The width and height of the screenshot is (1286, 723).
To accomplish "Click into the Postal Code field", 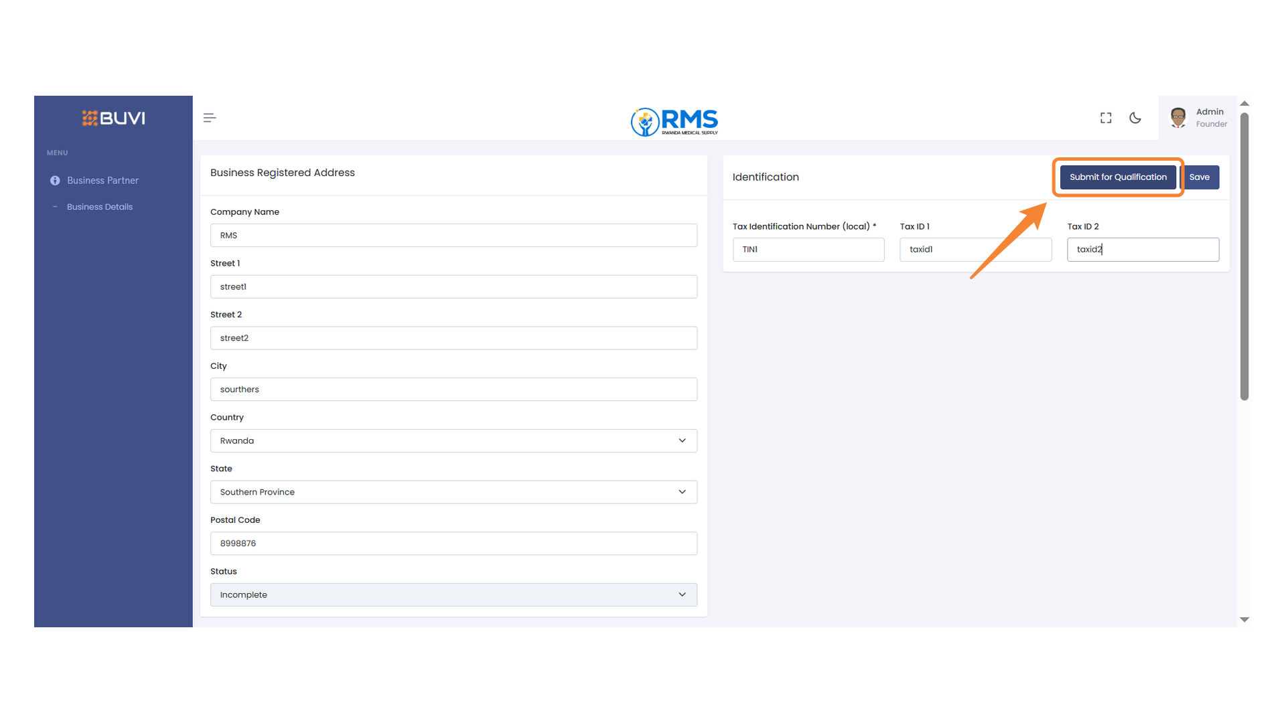I will click(453, 544).
